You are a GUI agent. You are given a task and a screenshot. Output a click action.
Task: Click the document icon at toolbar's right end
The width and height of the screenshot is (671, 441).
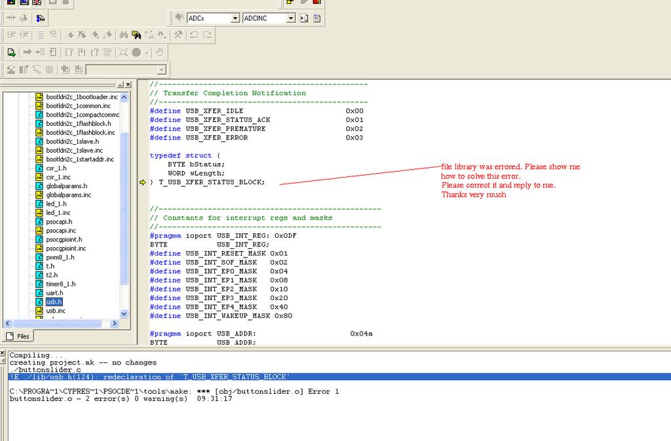316,18
